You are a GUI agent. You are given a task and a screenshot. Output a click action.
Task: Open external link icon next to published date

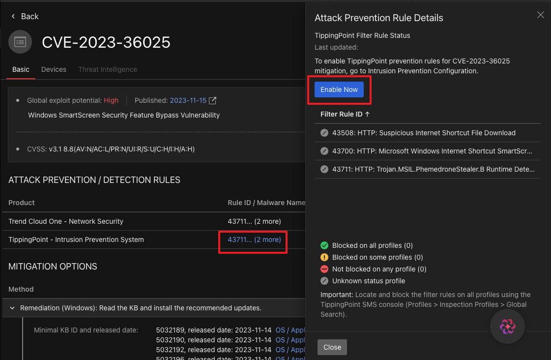click(212, 100)
